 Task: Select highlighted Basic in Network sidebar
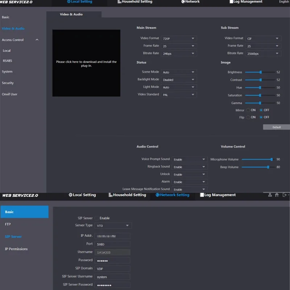coord(24,212)
